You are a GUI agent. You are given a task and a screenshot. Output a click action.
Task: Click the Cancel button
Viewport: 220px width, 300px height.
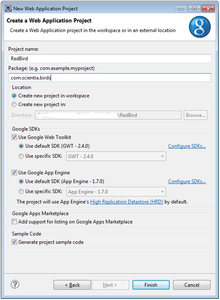pyautogui.click(x=192, y=285)
